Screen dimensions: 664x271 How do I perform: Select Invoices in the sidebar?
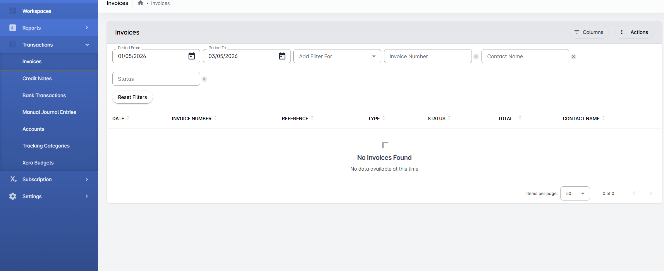49,61
